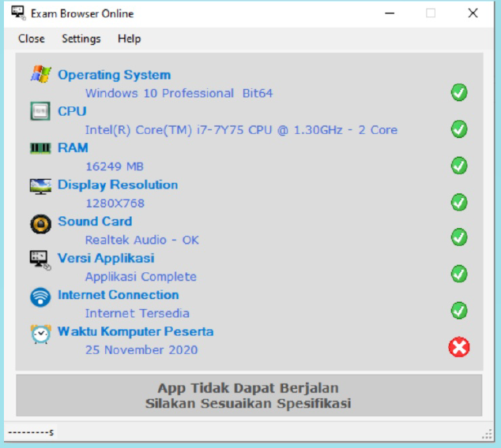Click the Waktu Komputer Peserta heading
The width and height of the screenshot is (501, 448).
(x=135, y=331)
